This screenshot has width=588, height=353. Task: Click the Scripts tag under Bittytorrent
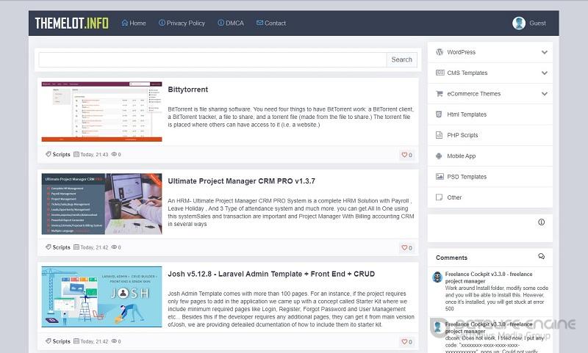coord(61,155)
